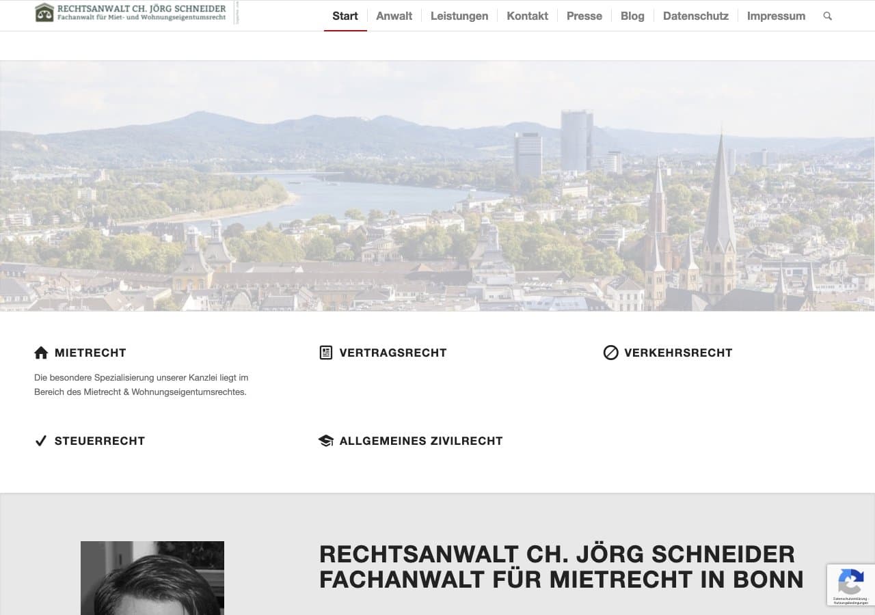Viewport: 875px width, 615px height.
Task: Select Presse in the top navigation
Action: (x=584, y=16)
